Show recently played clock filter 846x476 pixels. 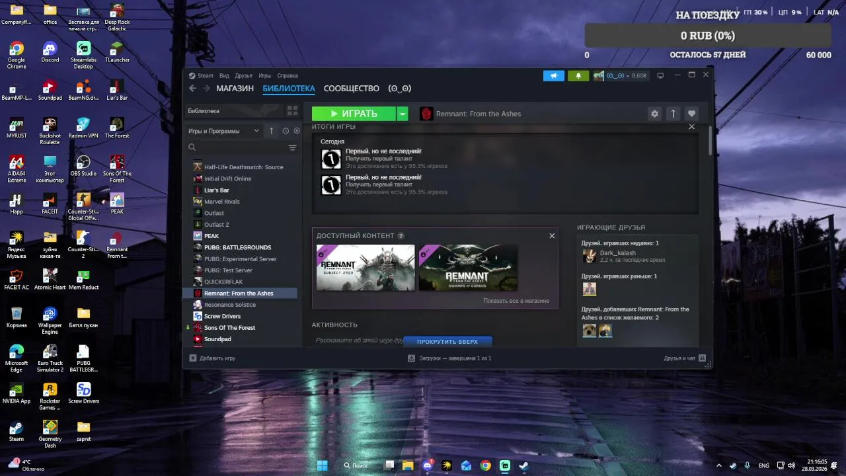[x=286, y=131]
